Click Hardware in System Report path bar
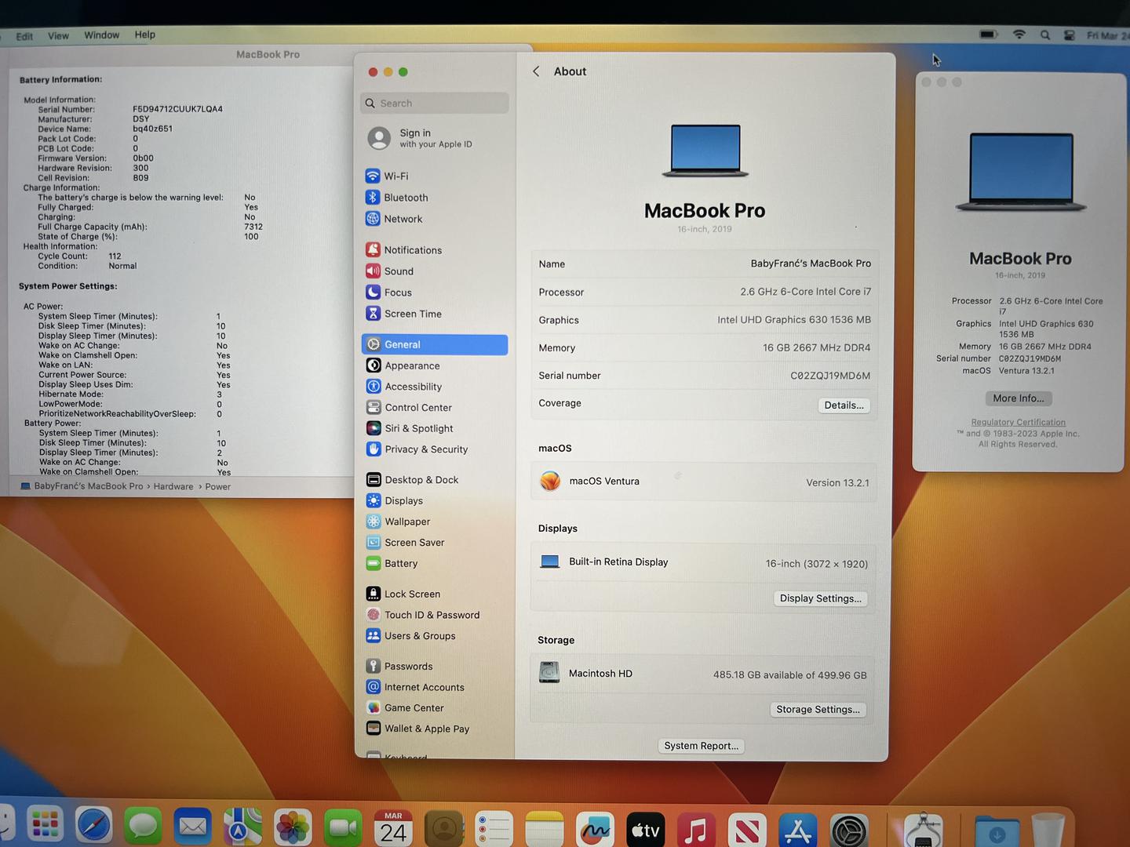This screenshot has height=847, width=1130. click(173, 487)
